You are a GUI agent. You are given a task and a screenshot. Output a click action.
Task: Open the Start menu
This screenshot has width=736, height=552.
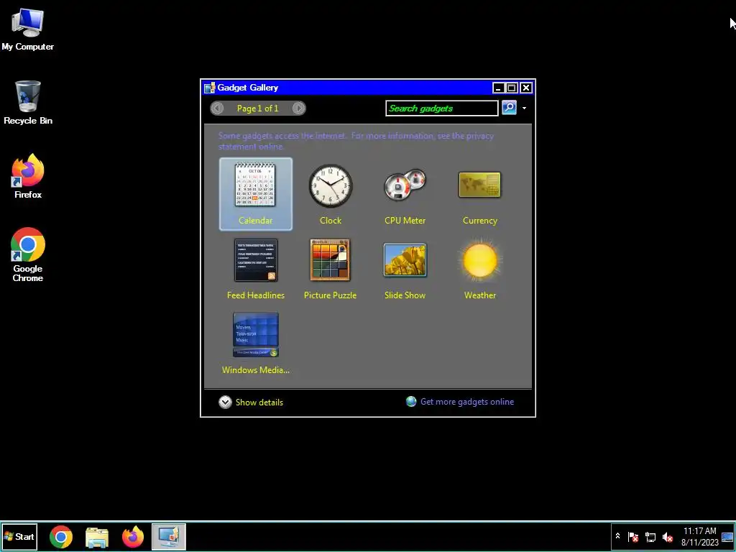pos(19,536)
